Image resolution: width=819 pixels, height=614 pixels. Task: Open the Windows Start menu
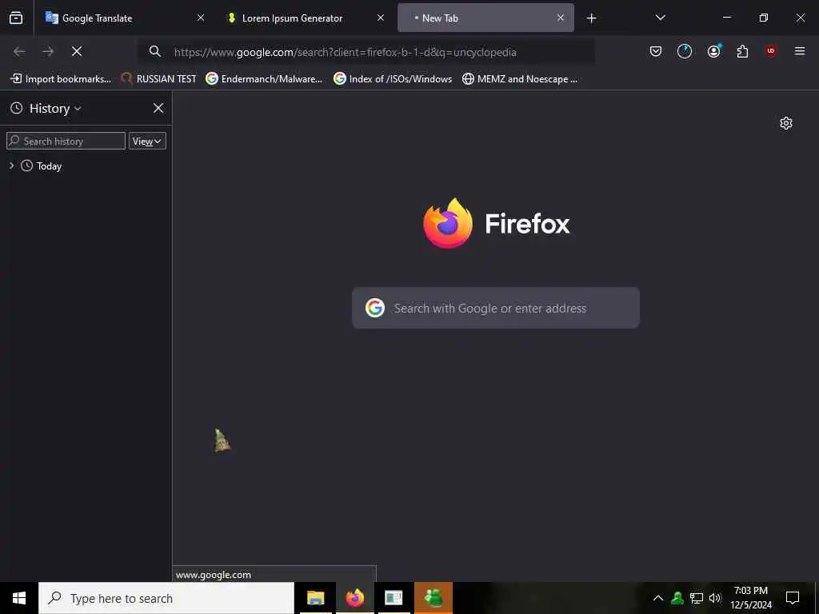click(19, 598)
